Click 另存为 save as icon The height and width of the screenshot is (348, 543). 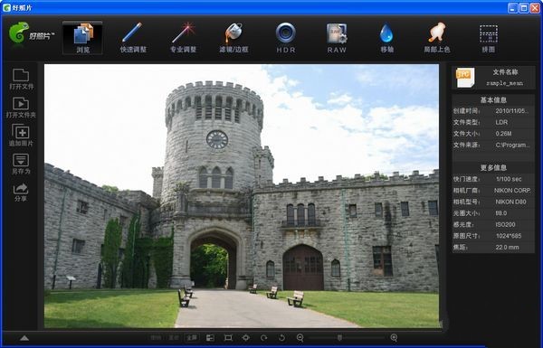coord(21,164)
